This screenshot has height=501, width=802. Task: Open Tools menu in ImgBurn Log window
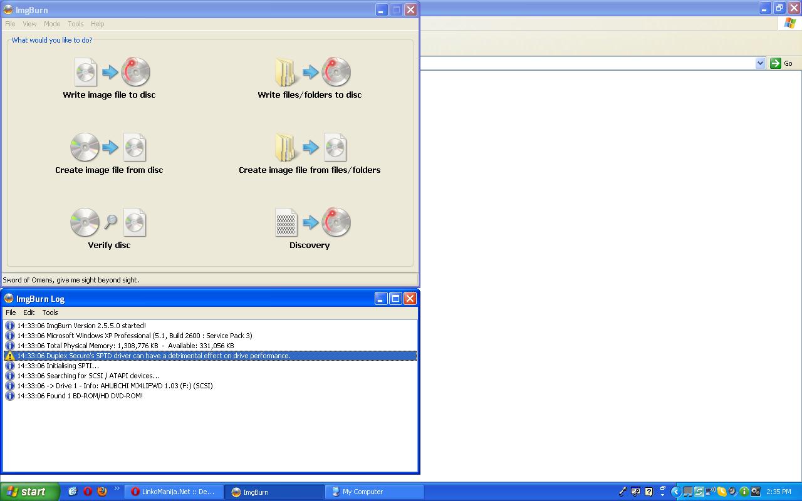50,312
